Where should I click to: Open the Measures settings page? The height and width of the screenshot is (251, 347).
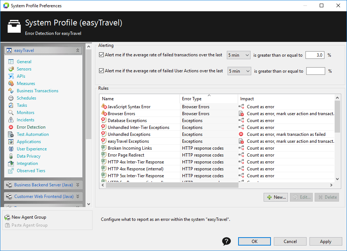point(26,84)
